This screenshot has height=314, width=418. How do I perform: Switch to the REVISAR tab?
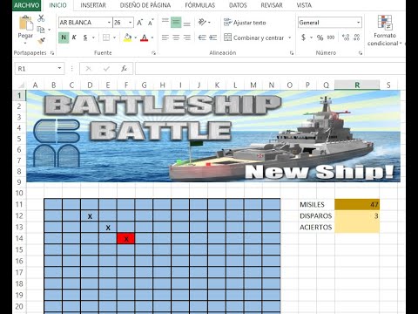272,5
